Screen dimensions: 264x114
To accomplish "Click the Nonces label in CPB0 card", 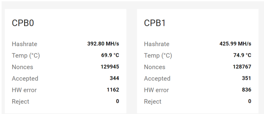I will 22,67.
